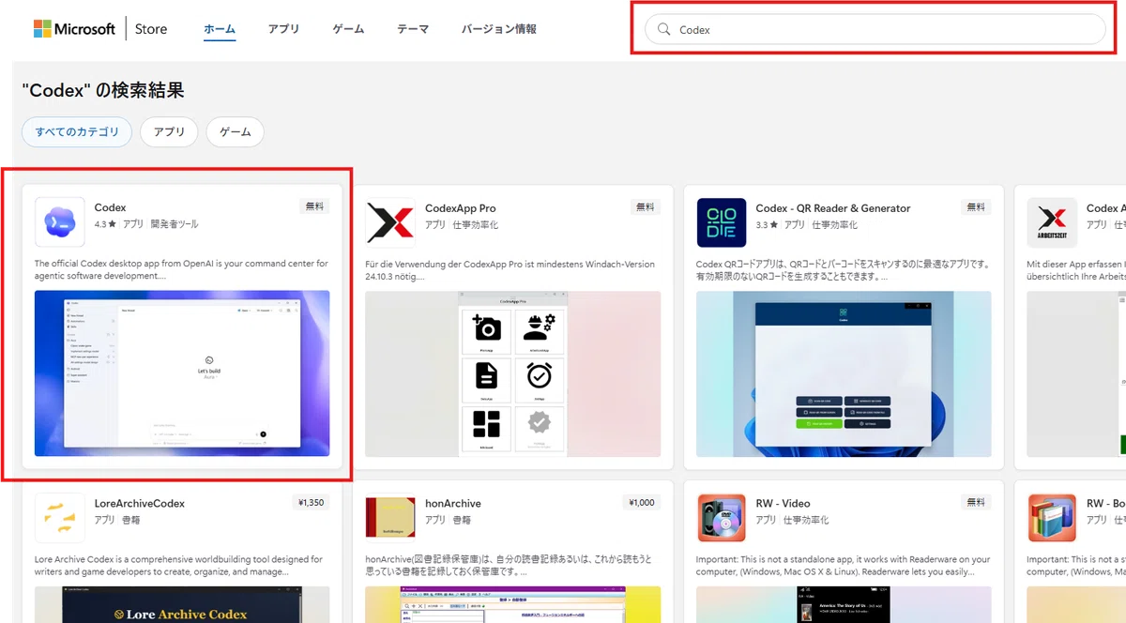Open Codex - QR Reader & Generator title

[833, 207]
